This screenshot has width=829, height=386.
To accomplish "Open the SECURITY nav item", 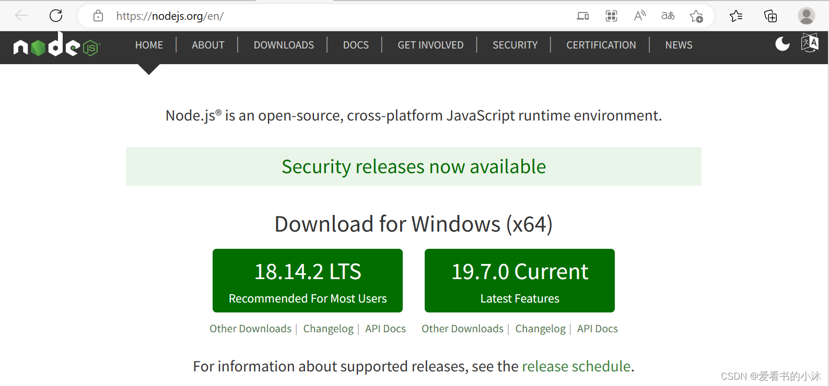I will pos(515,45).
